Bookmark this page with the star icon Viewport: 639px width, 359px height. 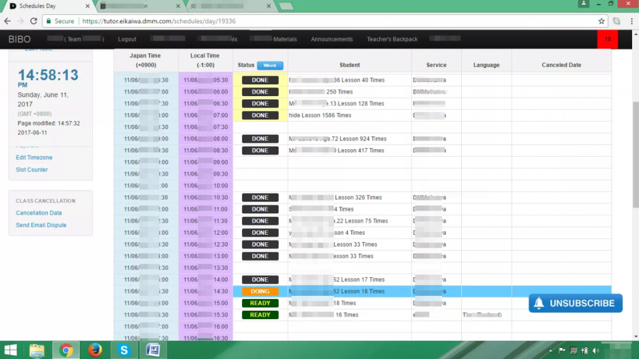click(602, 21)
